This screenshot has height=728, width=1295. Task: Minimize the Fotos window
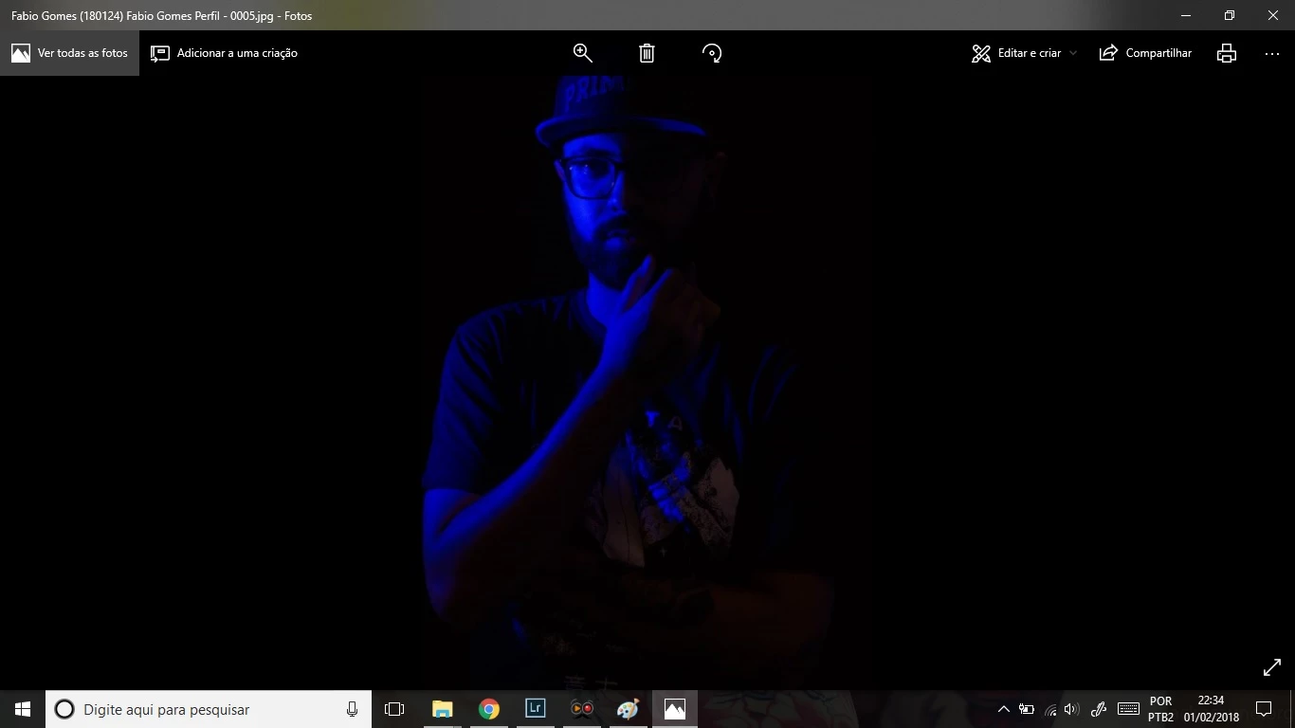[1186, 15]
